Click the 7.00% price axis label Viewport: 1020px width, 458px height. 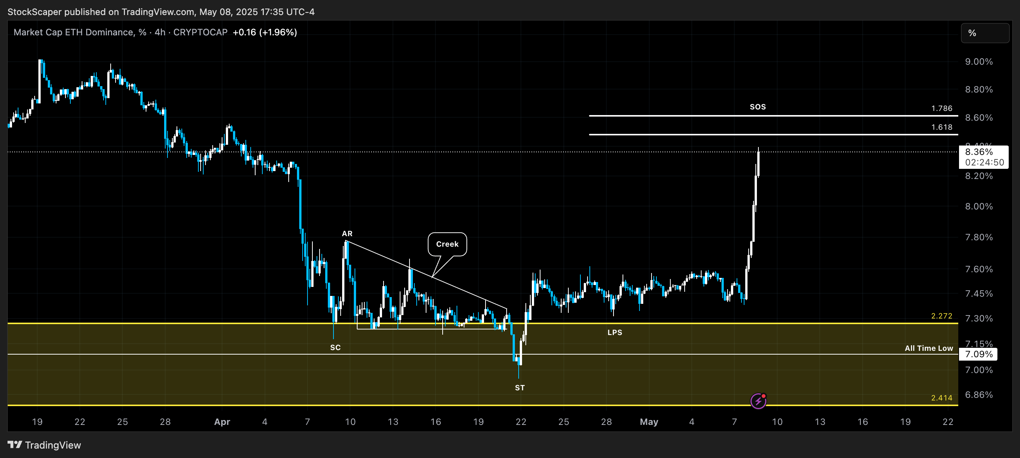(x=979, y=370)
